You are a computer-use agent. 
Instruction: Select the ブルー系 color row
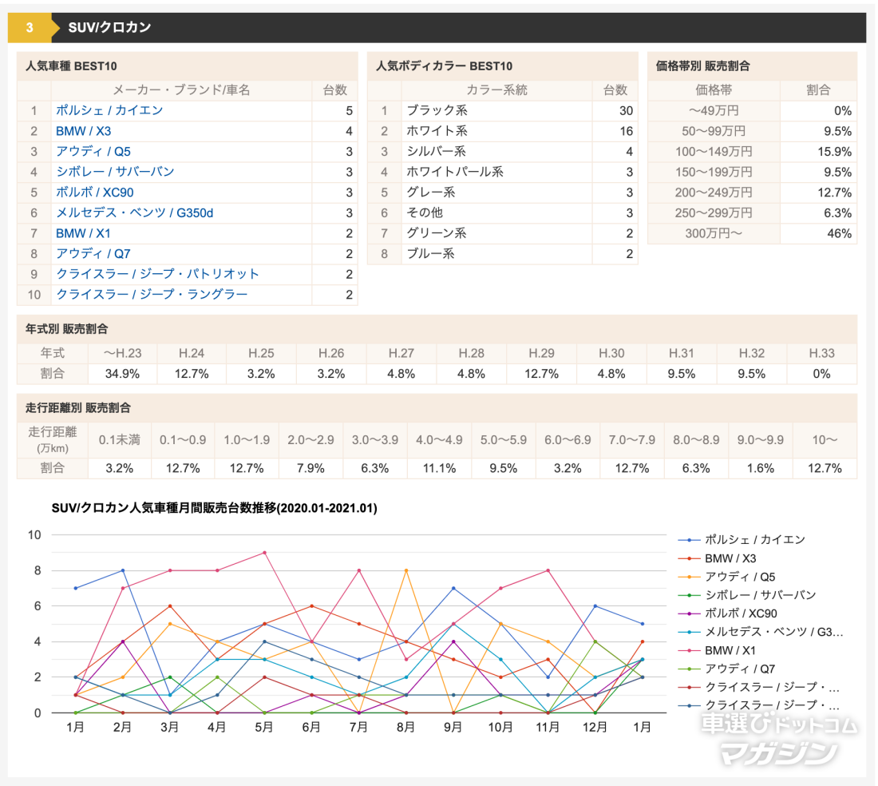click(503, 254)
